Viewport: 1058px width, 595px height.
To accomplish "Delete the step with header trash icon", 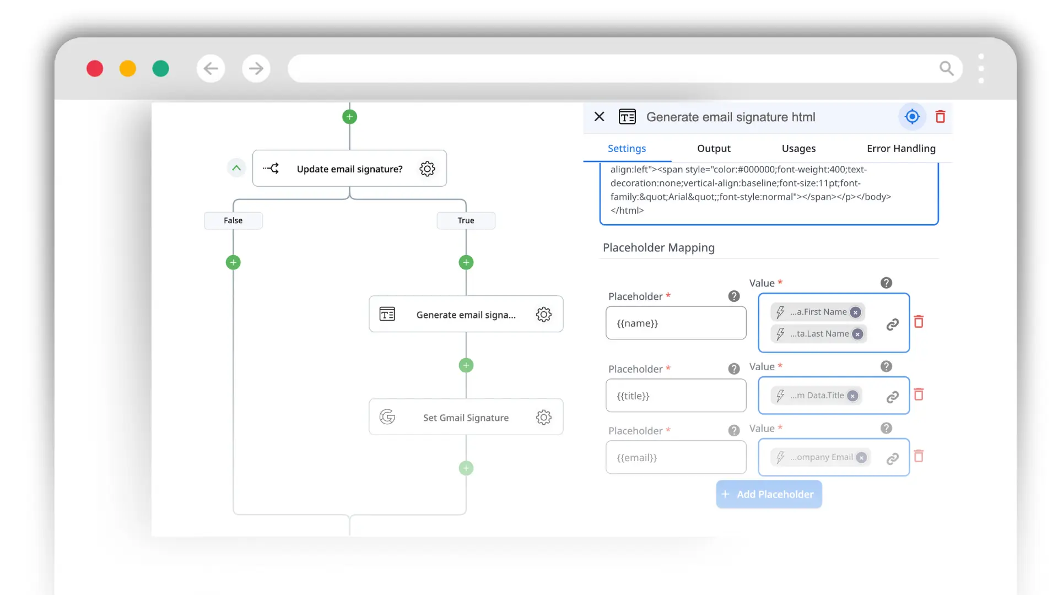I will pyautogui.click(x=941, y=117).
